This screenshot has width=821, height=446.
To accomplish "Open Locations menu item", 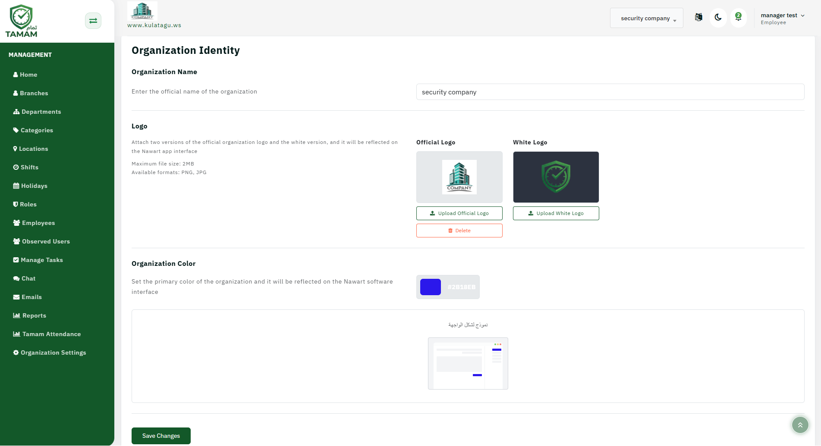I will coord(31,149).
